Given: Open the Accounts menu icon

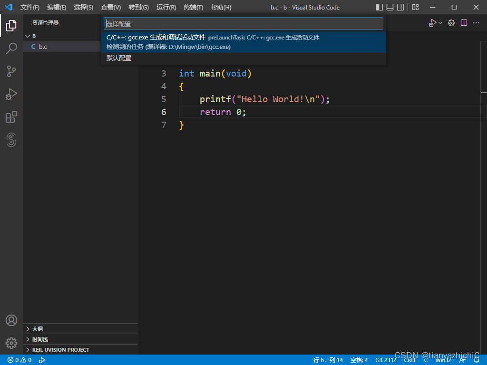Looking at the screenshot, I should coord(11,320).
